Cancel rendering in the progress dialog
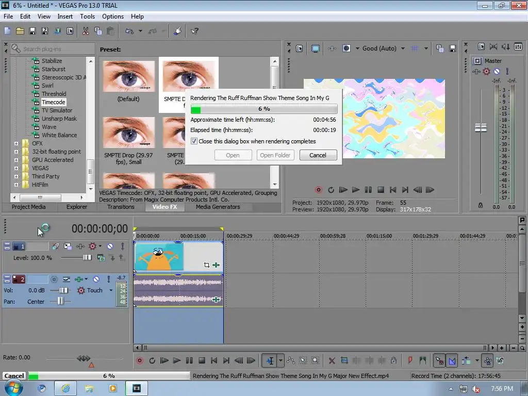This screenshot has height=396, width=528. [318, 155]
